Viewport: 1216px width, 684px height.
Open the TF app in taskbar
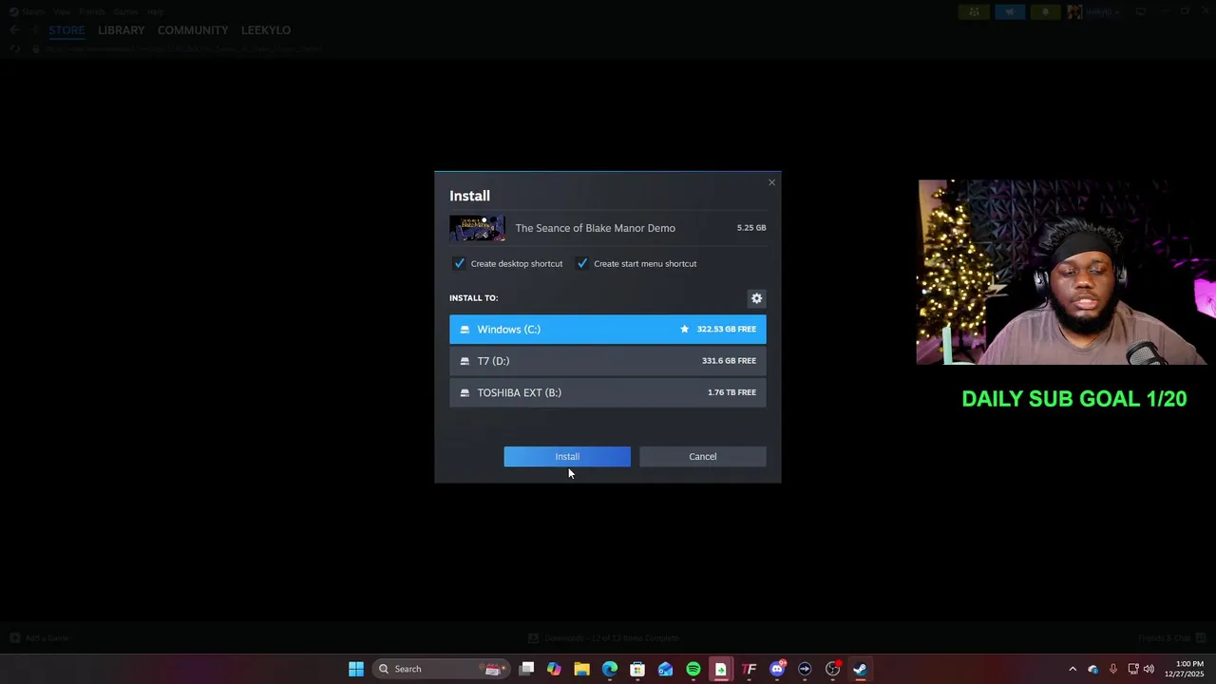[749, 669]
